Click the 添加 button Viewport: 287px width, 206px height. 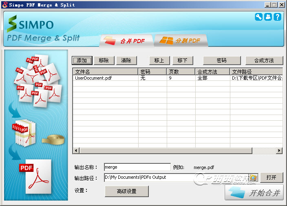pyautogui.click(x=82, y=61)
